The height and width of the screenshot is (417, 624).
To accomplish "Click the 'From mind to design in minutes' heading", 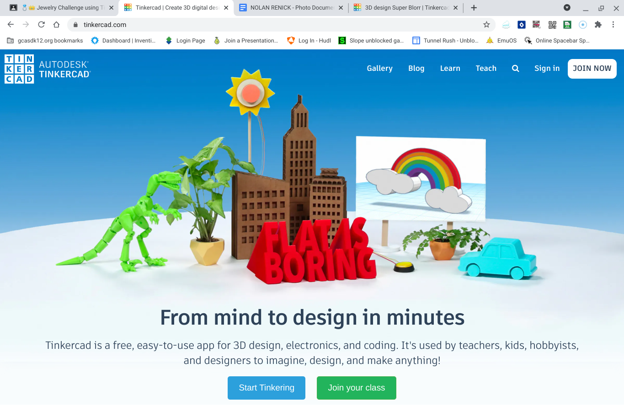I will (312, 317).
